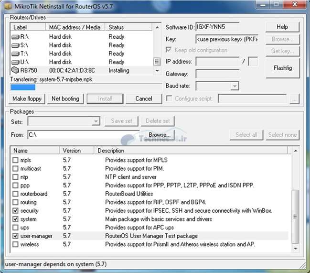The width and height of the screenshot is (310, 273).
Task: Click the Key input field
Action: click(227, 39)
